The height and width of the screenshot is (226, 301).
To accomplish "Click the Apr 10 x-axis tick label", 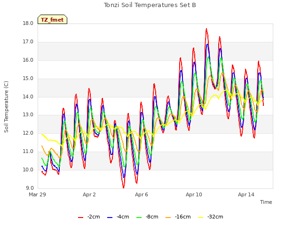I will click(194, 194).
